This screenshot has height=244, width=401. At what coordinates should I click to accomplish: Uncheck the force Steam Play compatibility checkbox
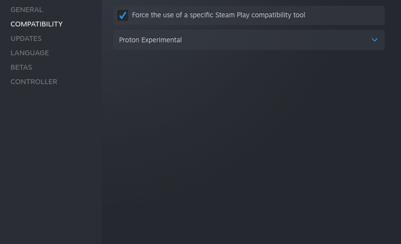click(123, 15)
